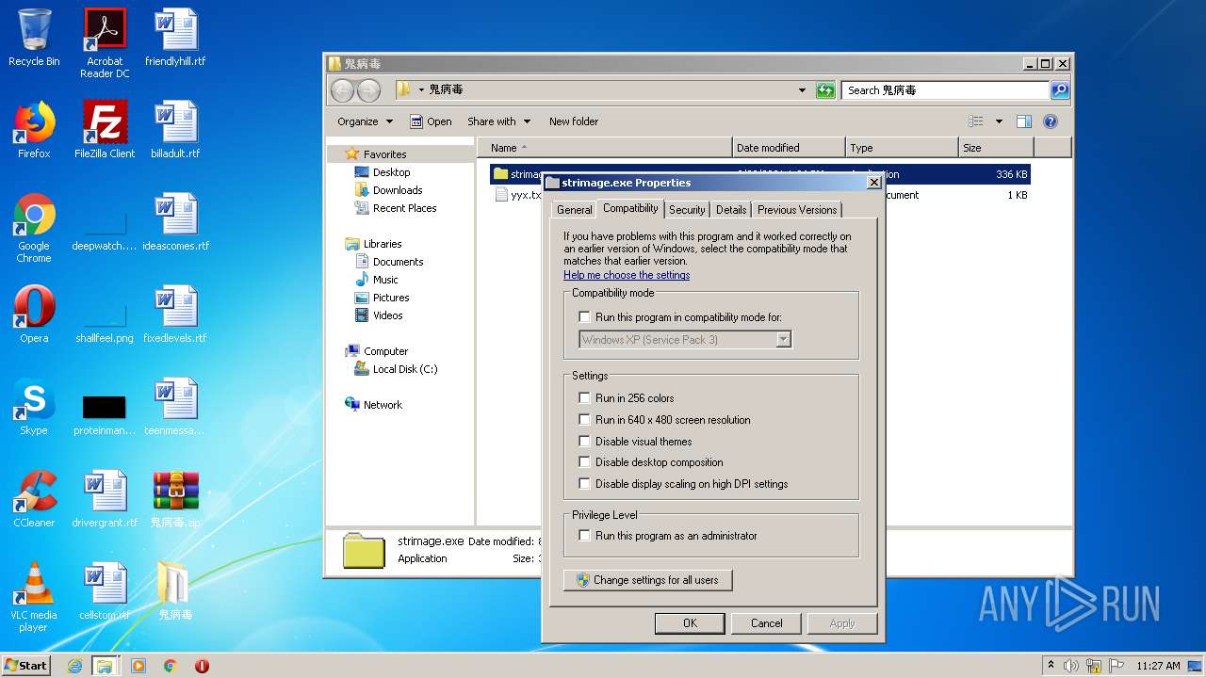Click refresh button beside address bar

click(x=825, y=90)
